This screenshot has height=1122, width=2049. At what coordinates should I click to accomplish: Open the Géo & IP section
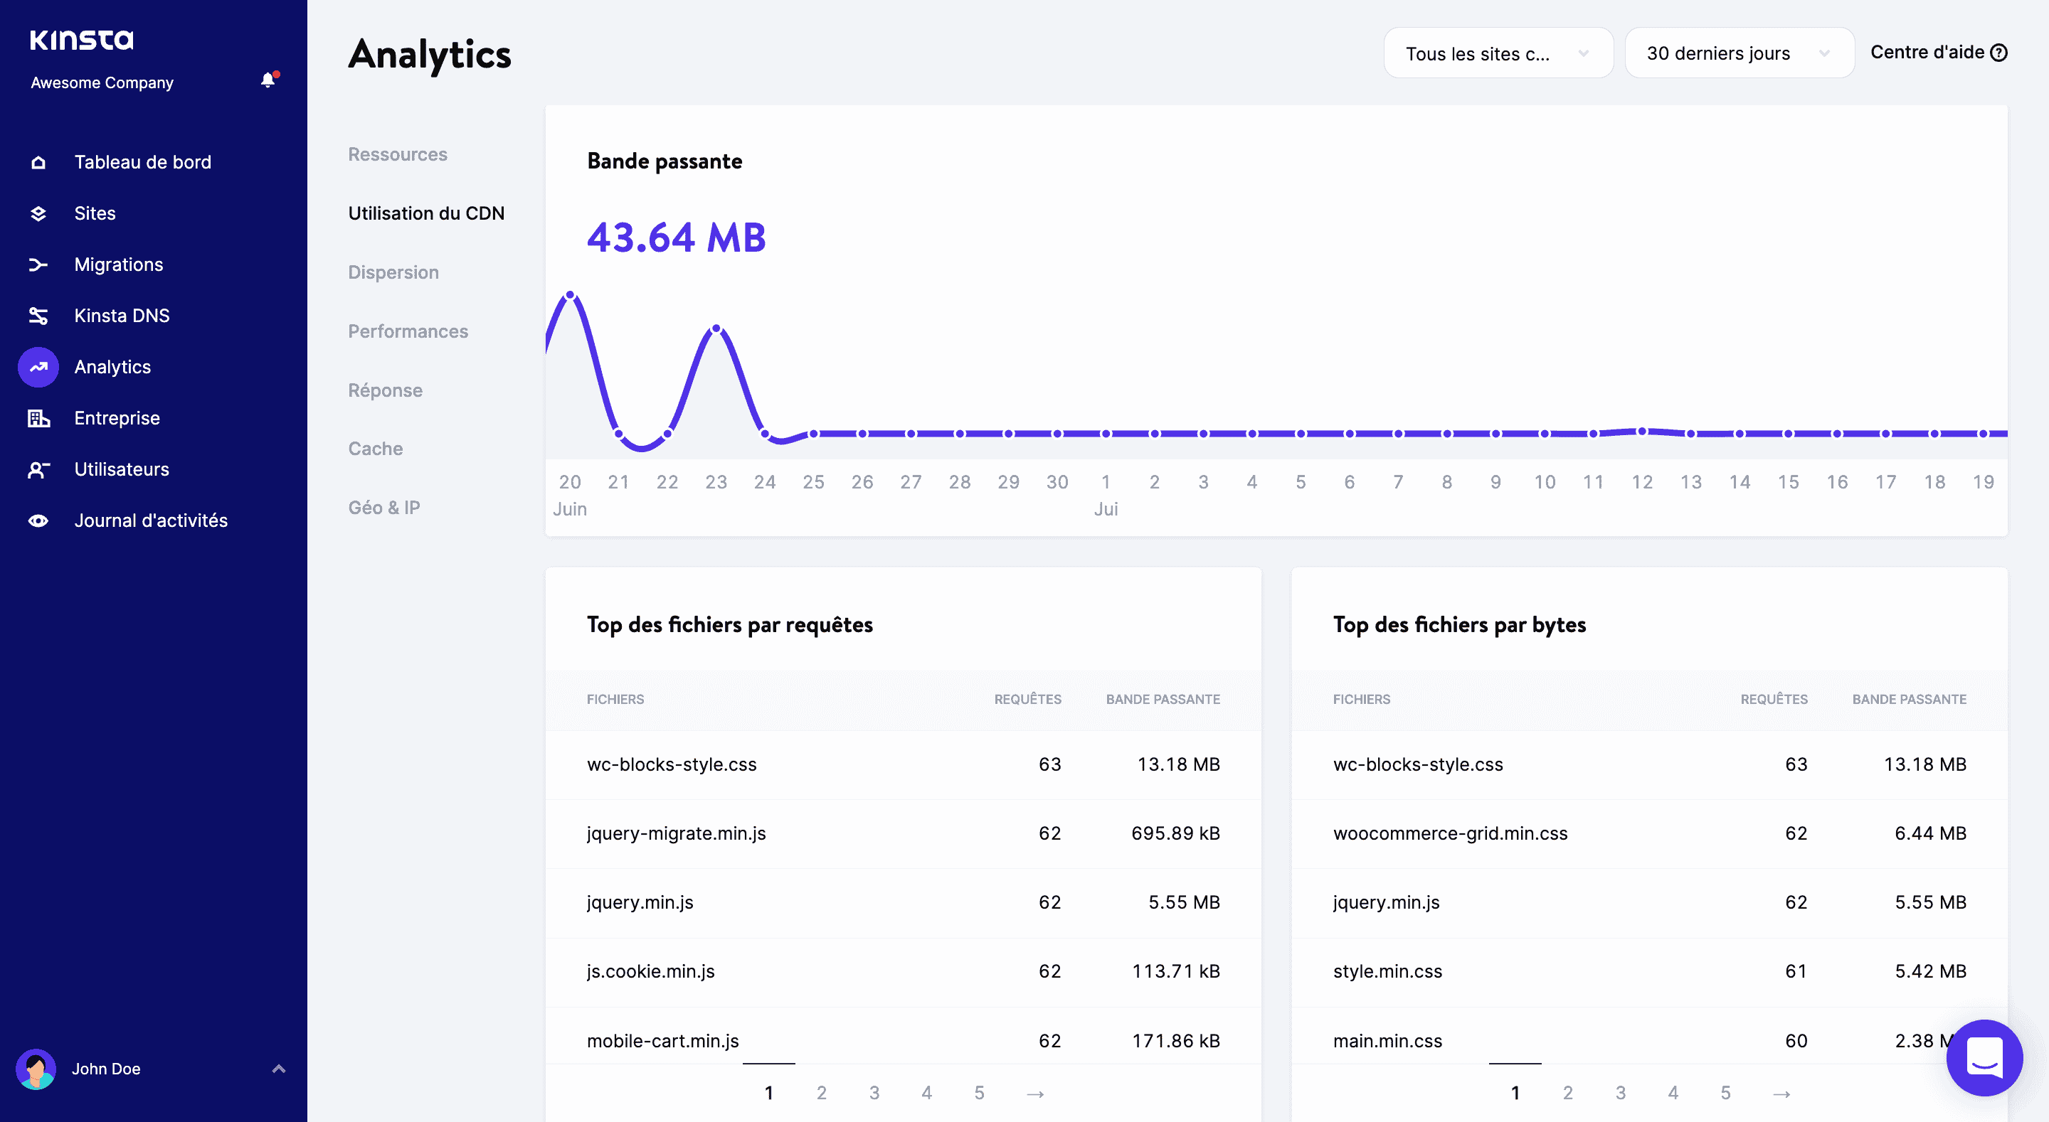click(x=384, y=508)
